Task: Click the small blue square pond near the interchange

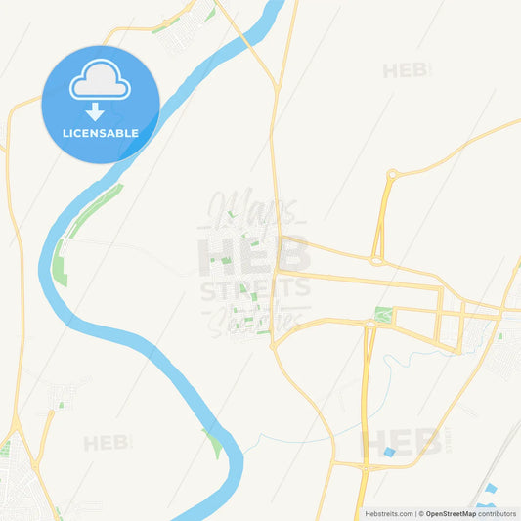Action: [x=389, y=452]
